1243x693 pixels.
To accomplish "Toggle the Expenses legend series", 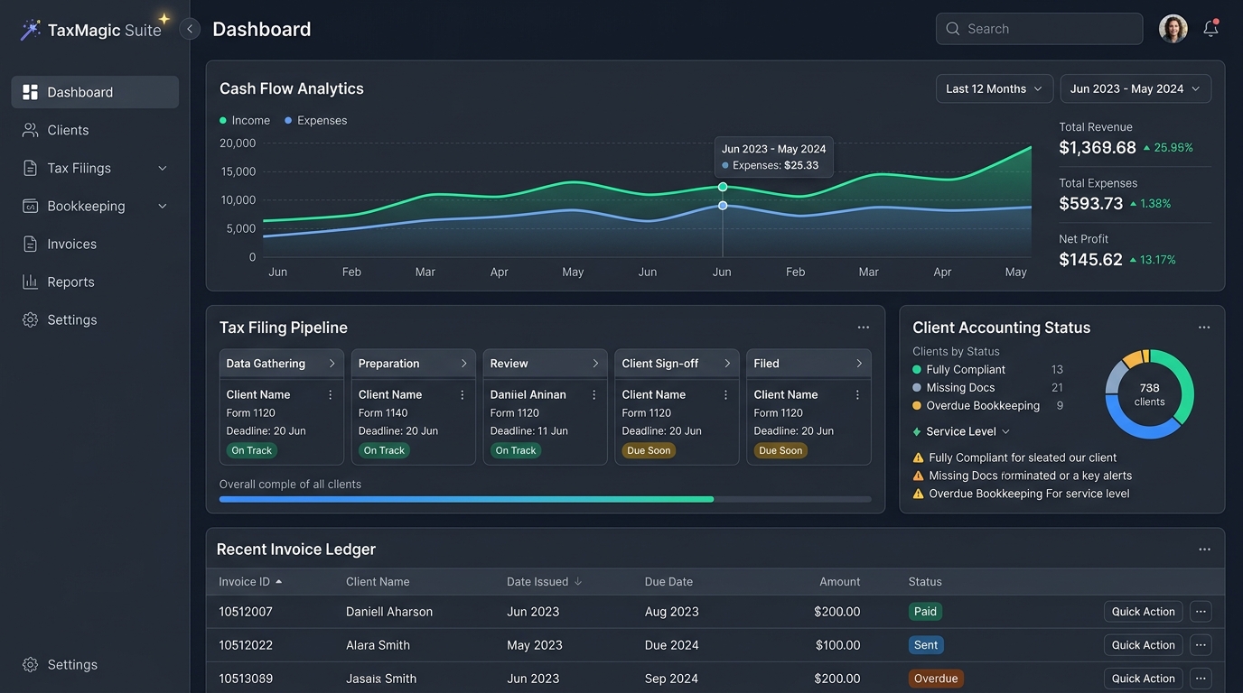I will point(315,120).
